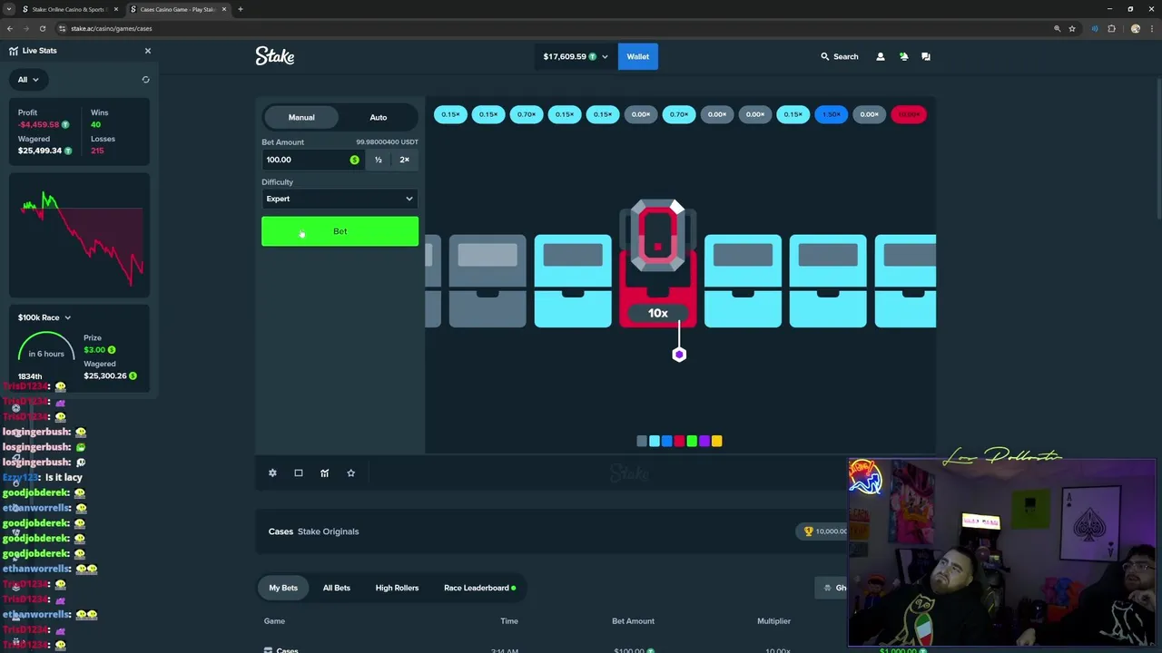Switch to Stake Online Casino browser tab
This screenshot has height=653, width=1162.
coord(71,9)
